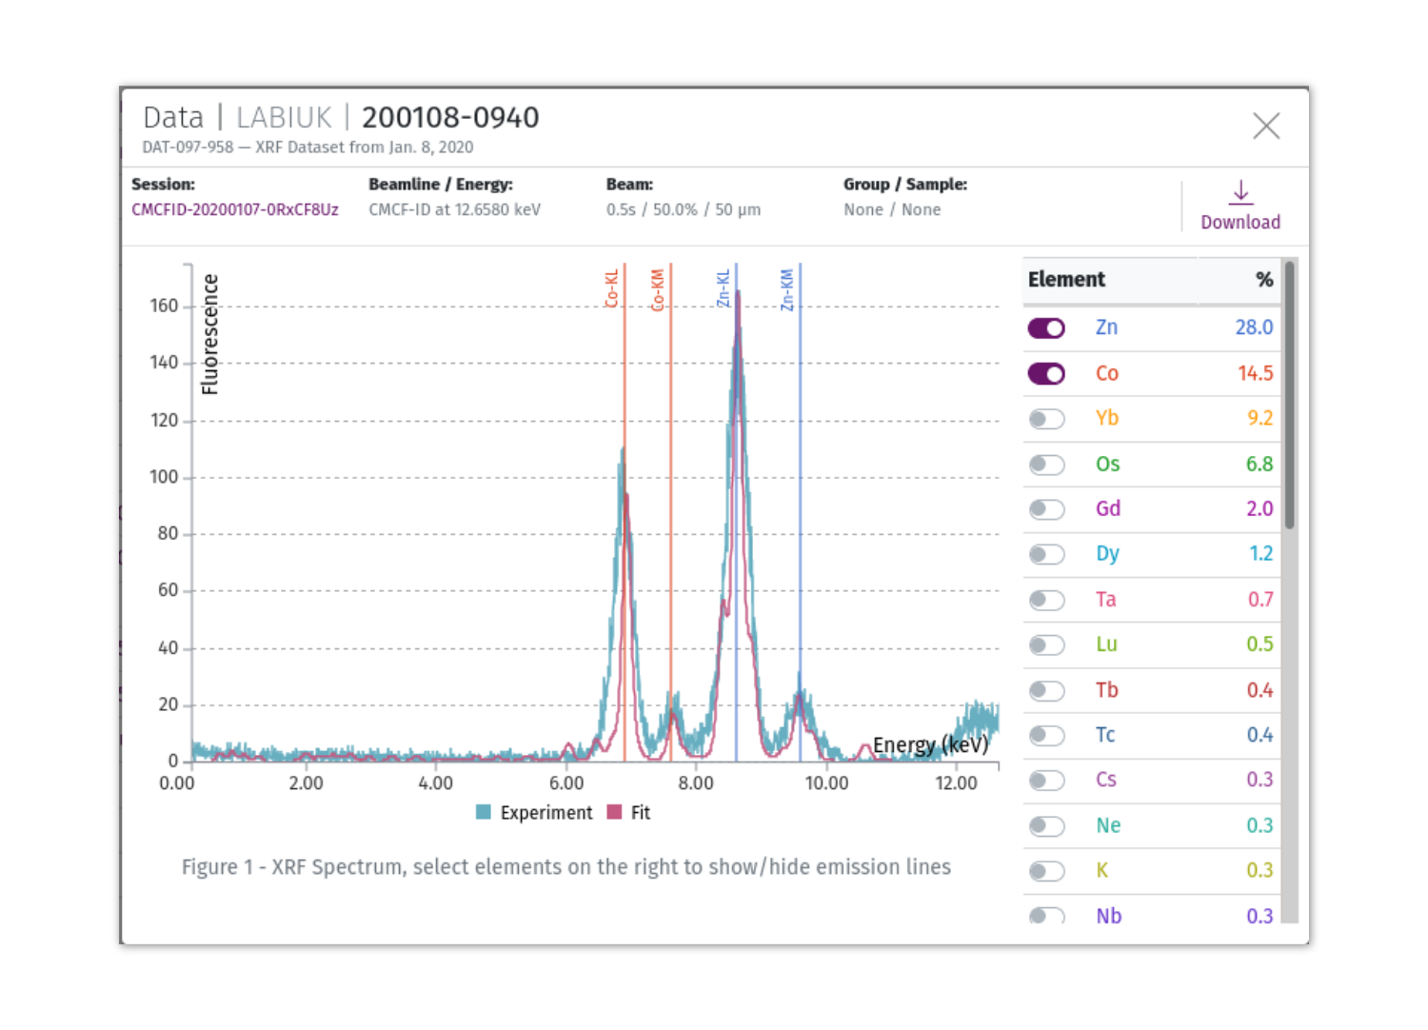Enable the Cs emission lines toggle
The width and height of the screenshot is (1428, 1030).
tap(1046, 781)
